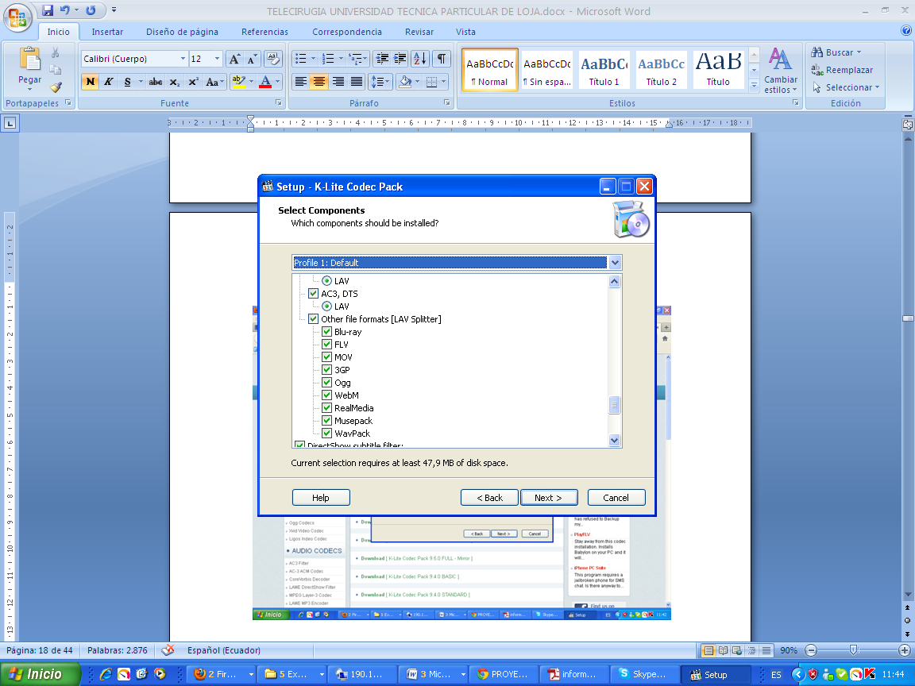Switch to Correspondencia tab
915x686 pixels.
coord(347,32)
